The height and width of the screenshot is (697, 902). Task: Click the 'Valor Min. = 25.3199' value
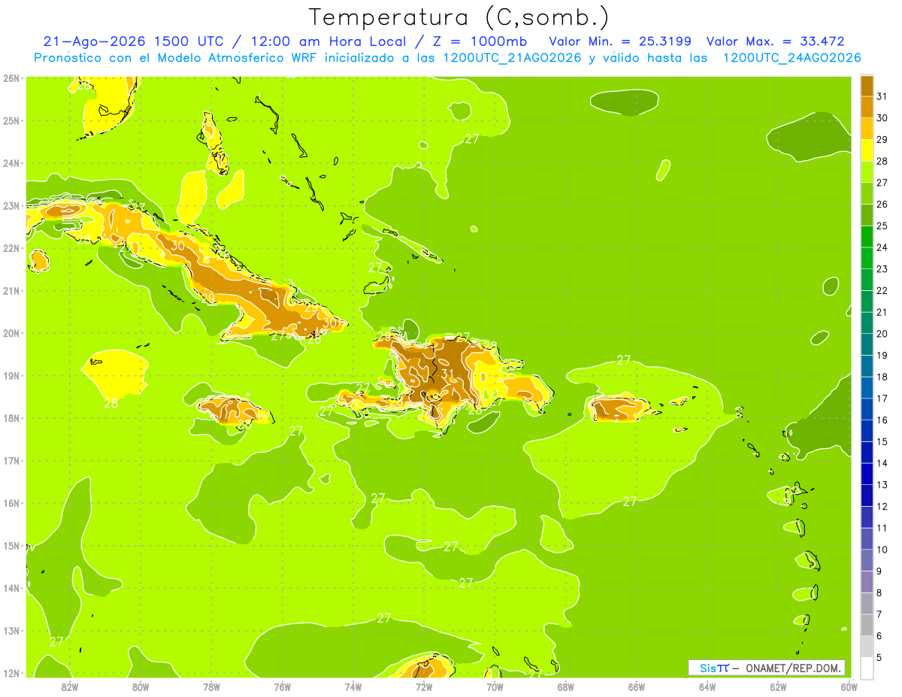click(619, 41)
